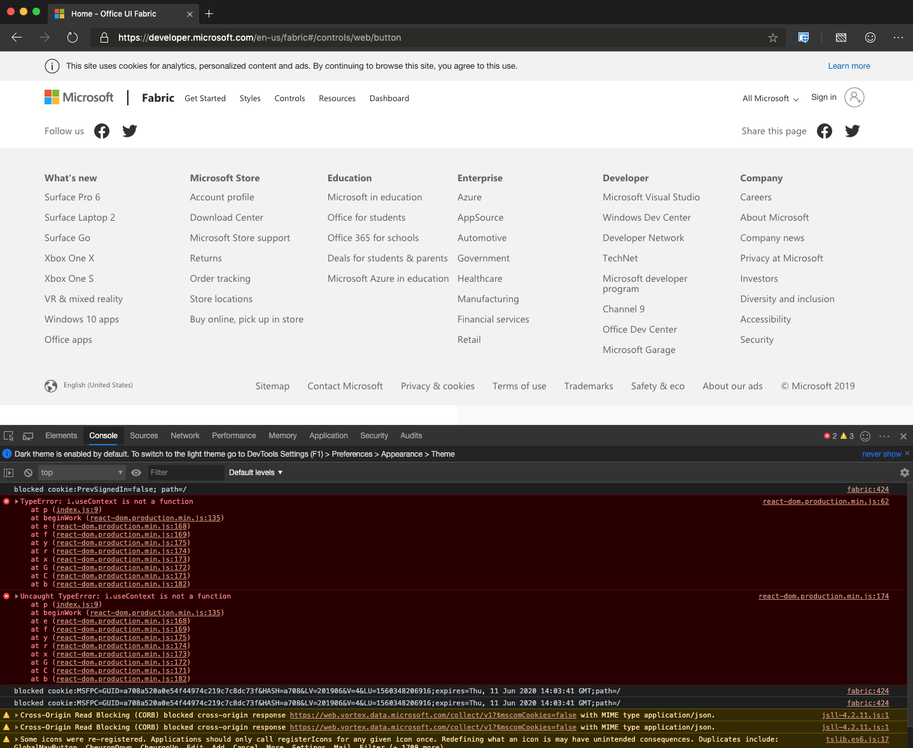Open the top context dropdown
Viewport: 913px width, 748px height.
pyautogui.click(x=82, y=473)
